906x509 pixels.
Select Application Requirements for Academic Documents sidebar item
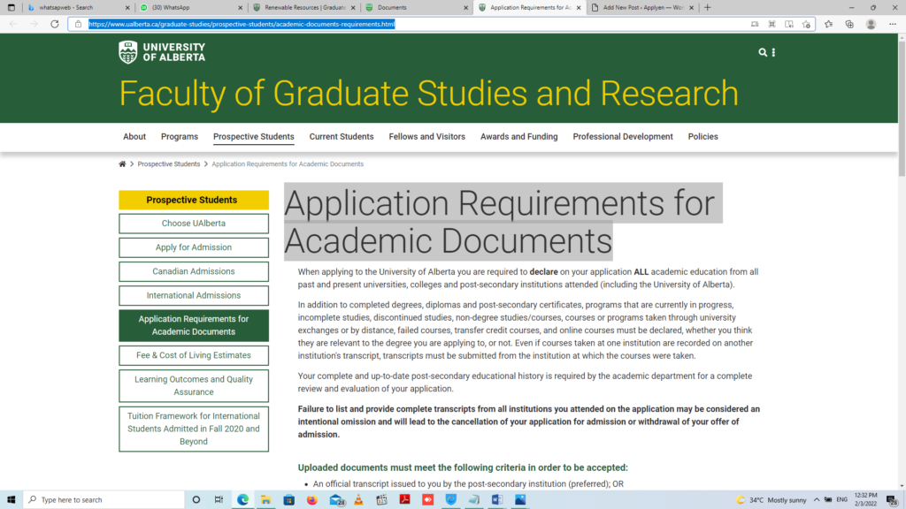click(x=194, y=325)
